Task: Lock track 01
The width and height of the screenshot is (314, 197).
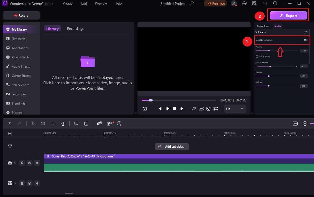Action: coord(22,183)
